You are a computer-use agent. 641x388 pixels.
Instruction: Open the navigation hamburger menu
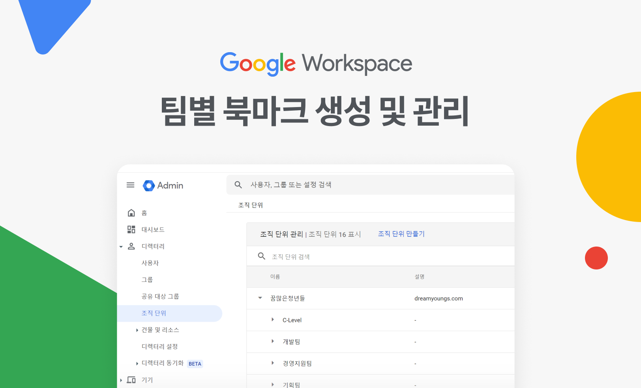(130, 185)
